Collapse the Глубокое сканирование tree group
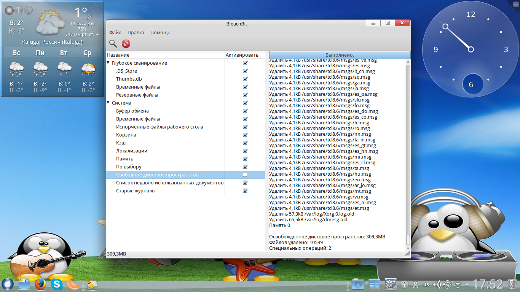The width and height of the screenshot is (520, 292). pos(108,63)
